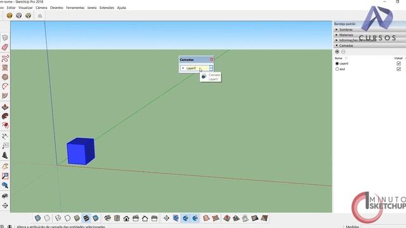Select the blue cube in the viewport
The width and height of the screenshot is (406, 228).
tap(81, 151)
